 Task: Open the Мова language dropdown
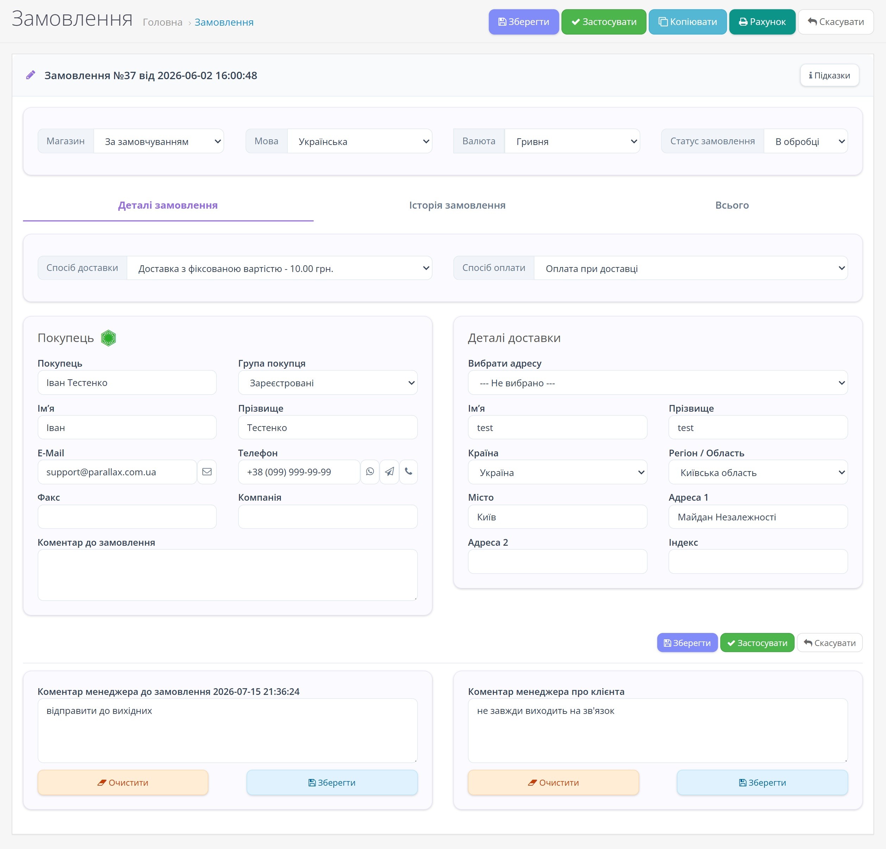coord(360,141)
